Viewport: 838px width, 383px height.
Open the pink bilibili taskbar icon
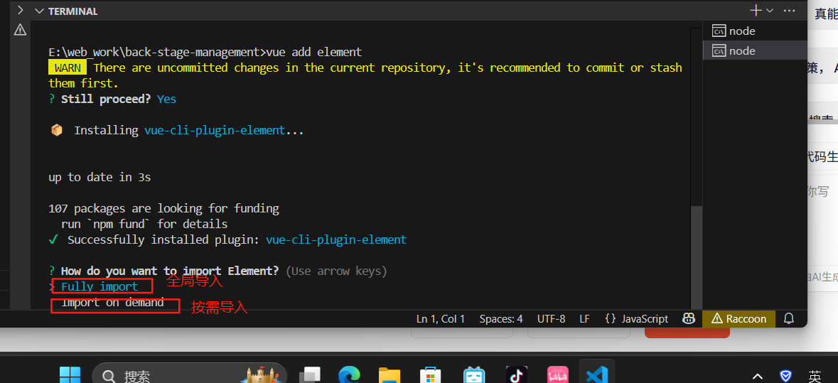click(558, 375)
